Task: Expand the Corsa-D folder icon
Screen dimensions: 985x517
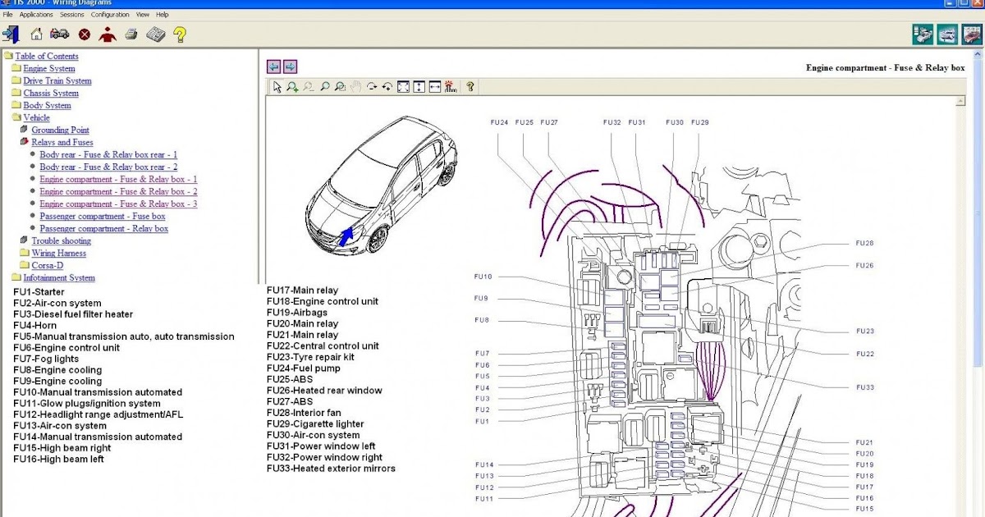Action: tap(25, 265)
